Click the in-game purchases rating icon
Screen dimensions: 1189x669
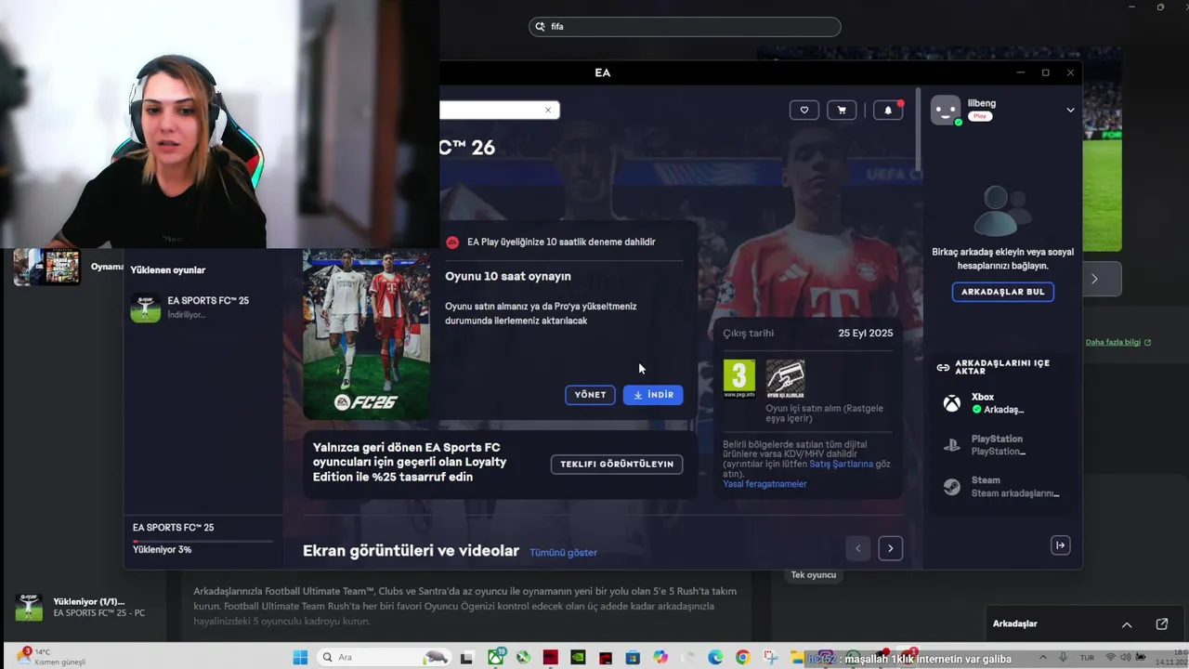click(785, 378)
